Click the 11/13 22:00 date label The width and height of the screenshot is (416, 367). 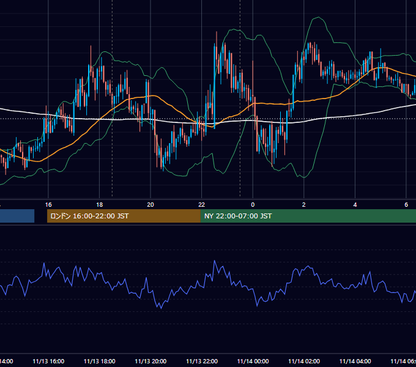coord(202,361)
